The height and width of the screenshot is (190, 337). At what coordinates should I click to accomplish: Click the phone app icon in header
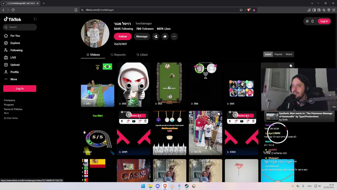coord(313,21)
